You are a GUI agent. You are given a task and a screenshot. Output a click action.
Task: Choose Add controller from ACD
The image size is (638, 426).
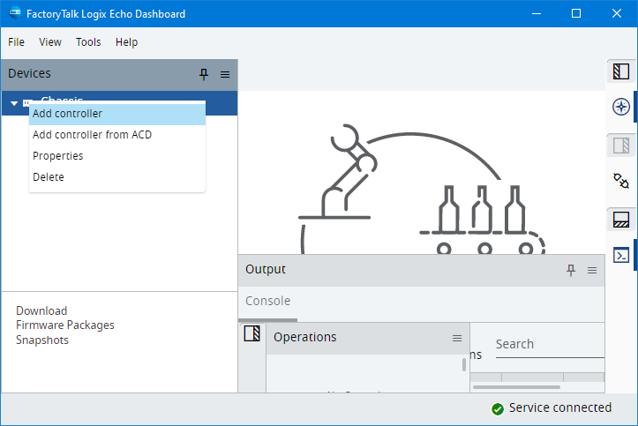[117, 135]
